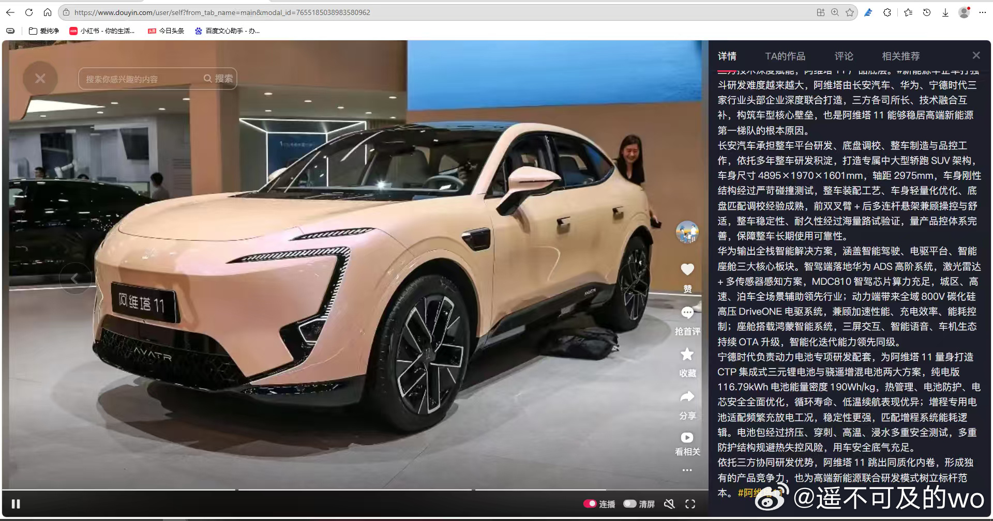Close the side details panel with X
This screenshot has width=993, height=521.
(976, 55)
